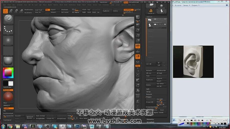The image size is (230, 129).
Task: Expand the Remesh section
Action: tap(149, 94)
